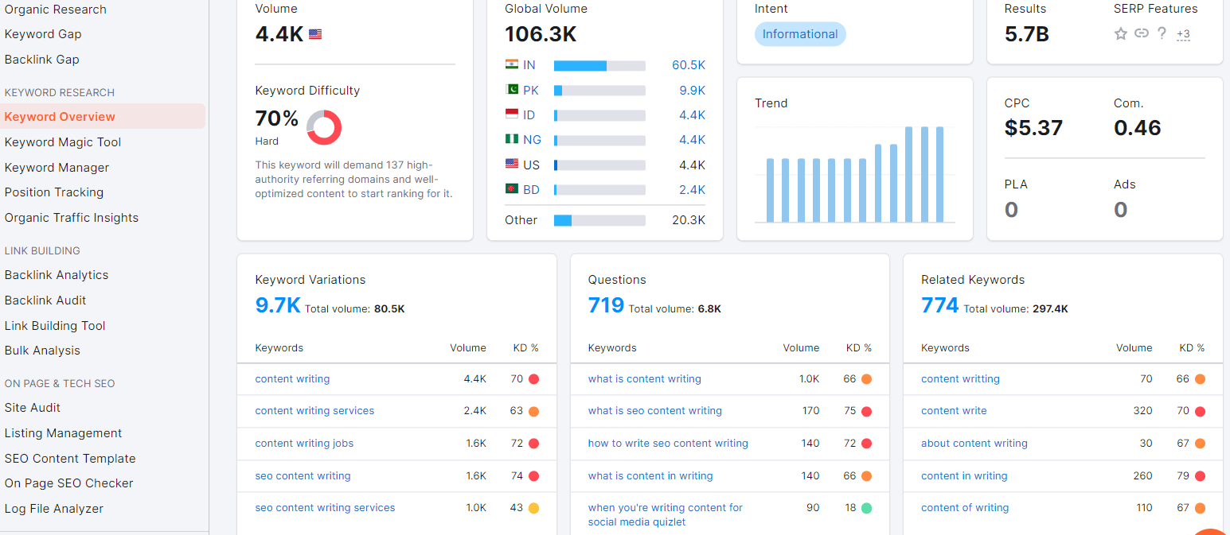Click the Bangladesh flag in Global Volume
The image size is (1230, 535).
[x=512, y=188]
